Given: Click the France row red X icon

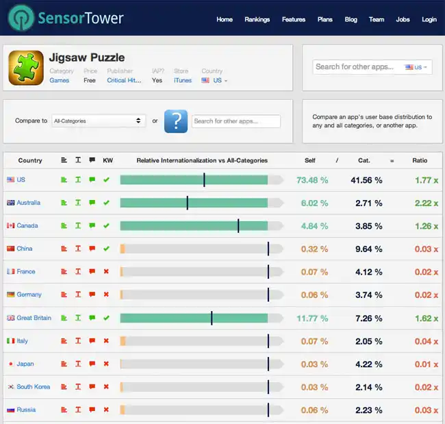Looking at the screenshot, I should point(106,271).
